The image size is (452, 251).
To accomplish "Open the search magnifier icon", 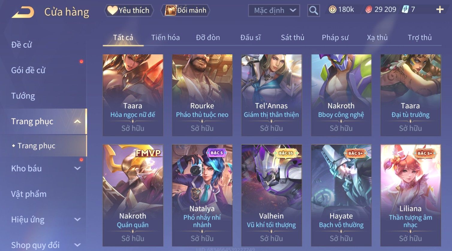I will pyautogui.click(x=314, y=10).
